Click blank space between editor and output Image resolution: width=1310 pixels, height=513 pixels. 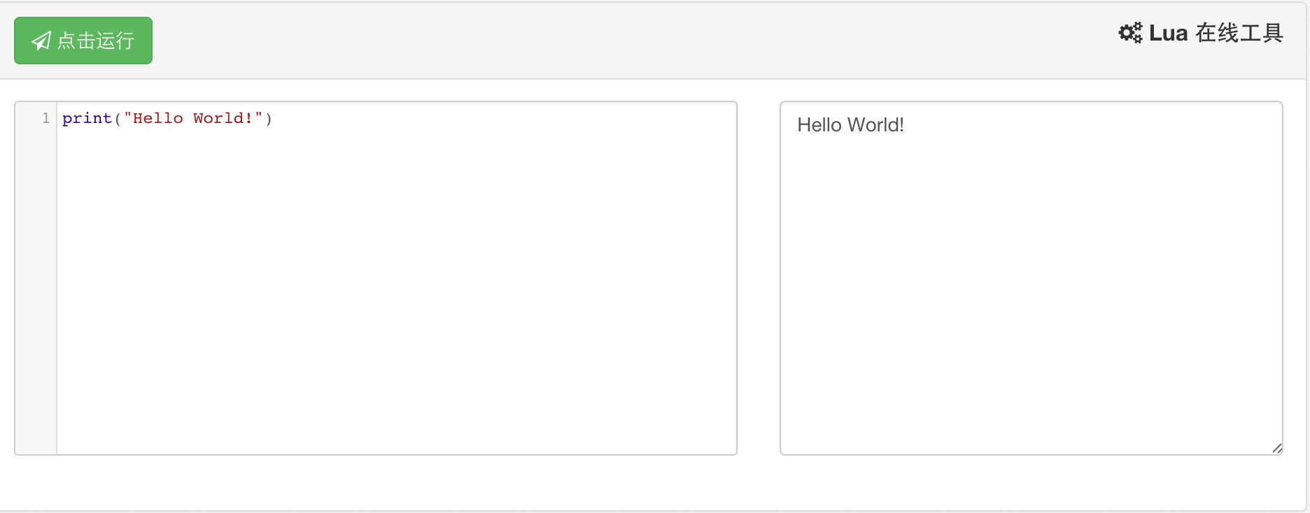tap(759, 280)
